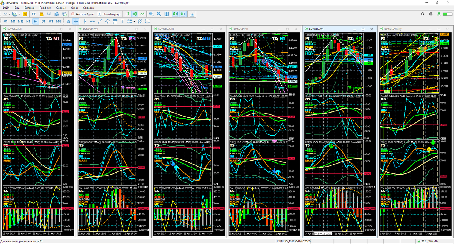
Task: Open the Сервис menu
Action: tap(61, 8)
